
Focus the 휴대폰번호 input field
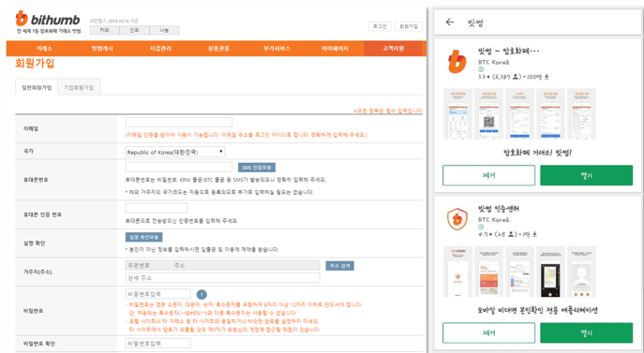tap(179, 167)
